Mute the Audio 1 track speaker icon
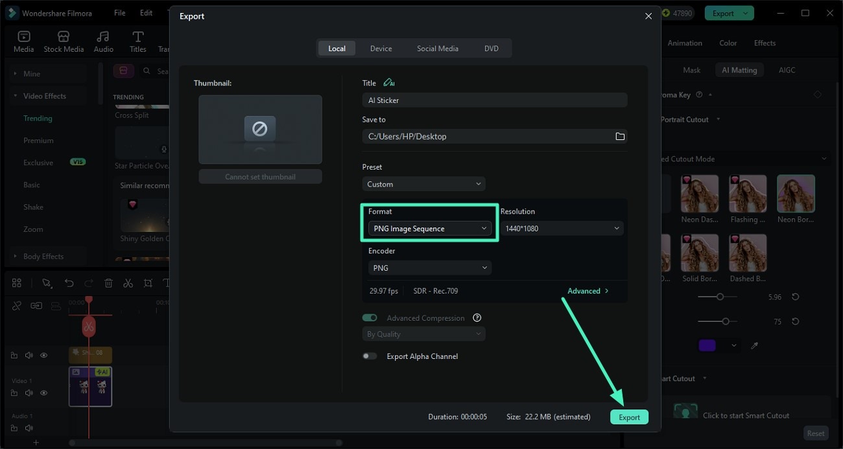The image size is (843, 449). click(29, 428)
